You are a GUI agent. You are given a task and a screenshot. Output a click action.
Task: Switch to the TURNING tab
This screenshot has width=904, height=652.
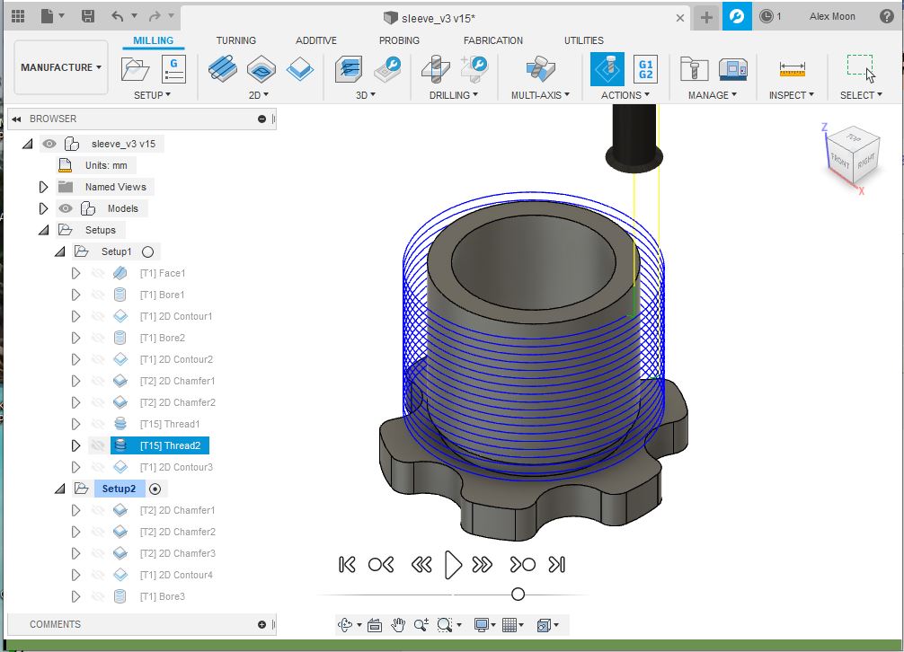pyautogui.click(x=235, y=40)
